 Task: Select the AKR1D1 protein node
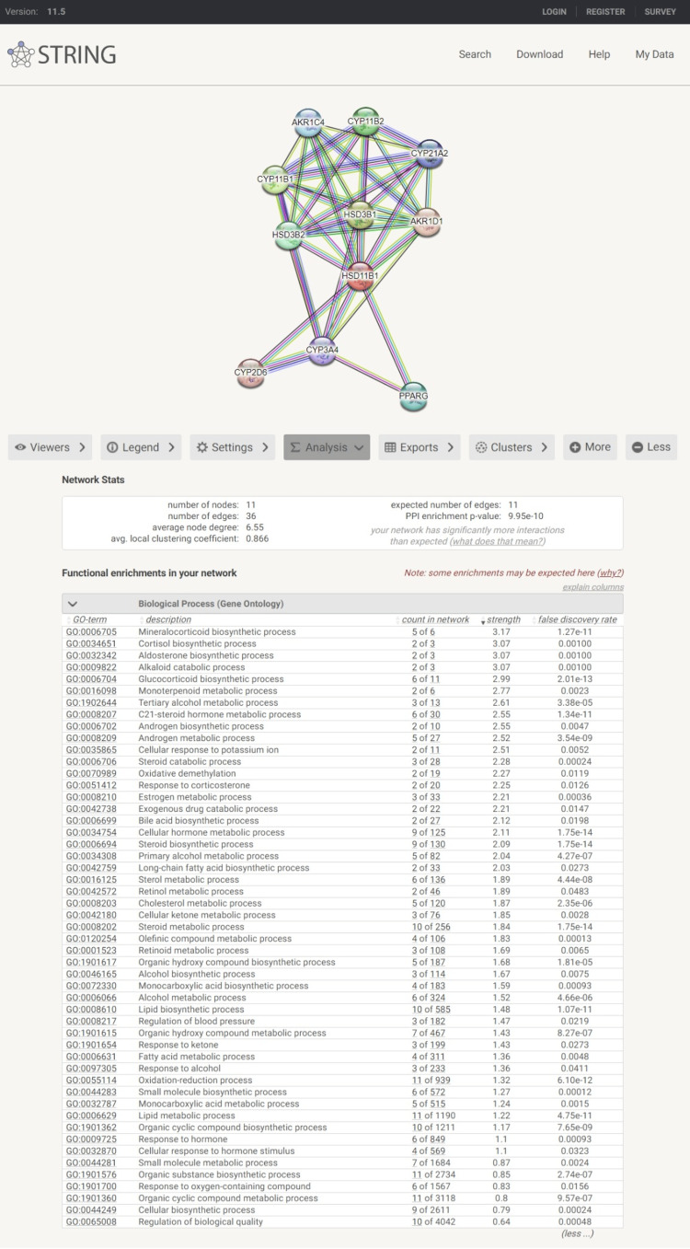[x=426, y=223]
